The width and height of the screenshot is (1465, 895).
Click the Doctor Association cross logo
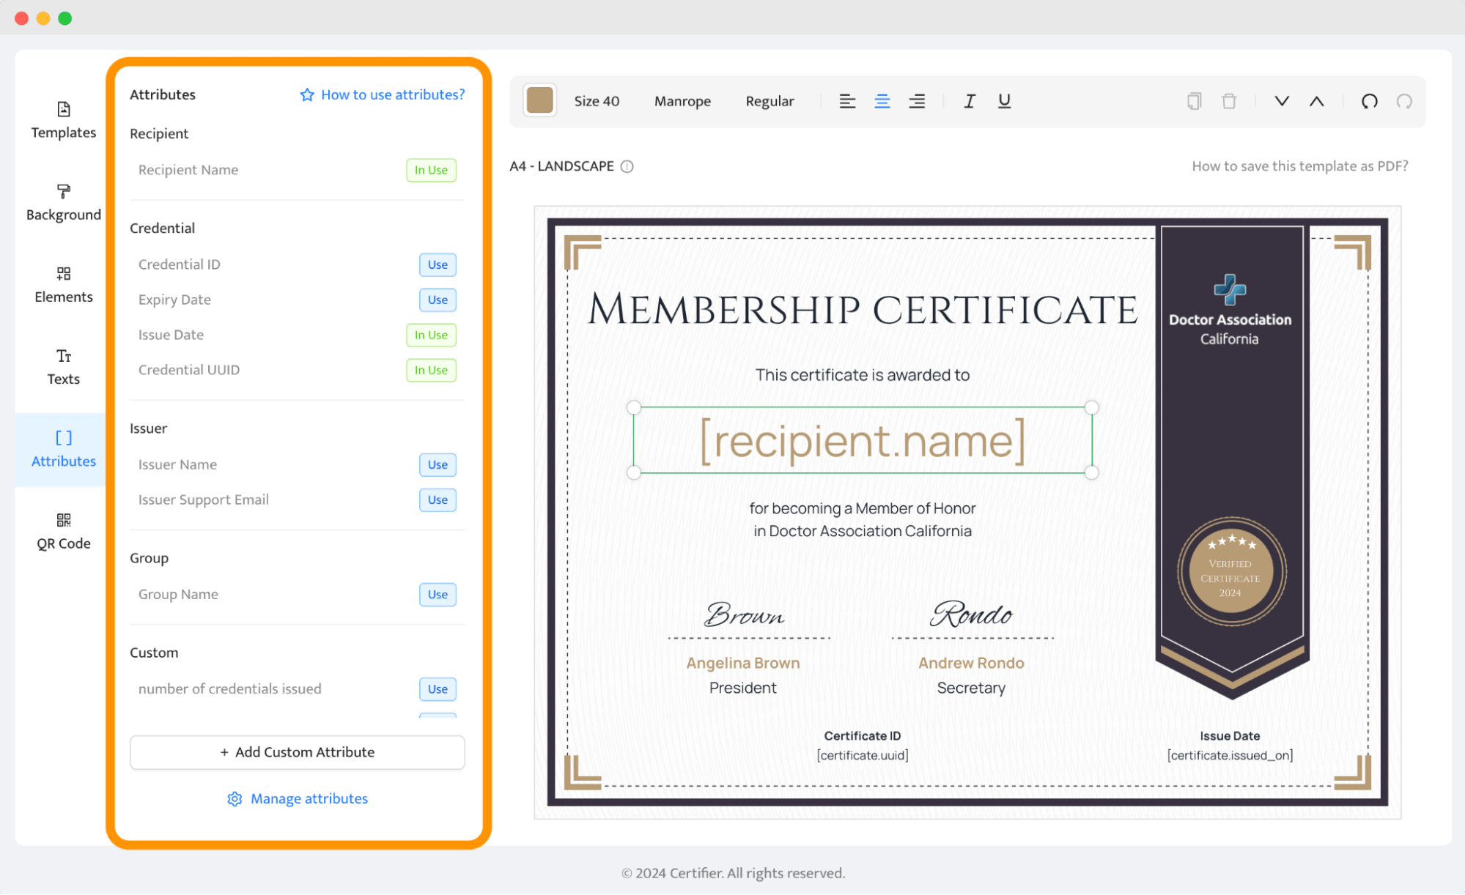point(1230,289)
